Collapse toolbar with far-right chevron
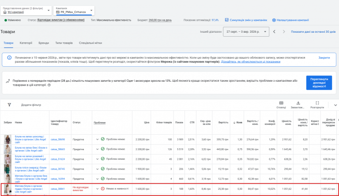Image resolution: width=339 pixels, height=196 pixels. pos(335,105)
